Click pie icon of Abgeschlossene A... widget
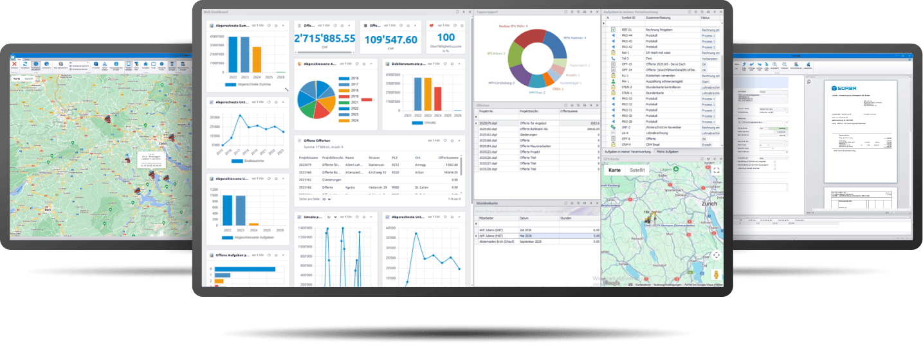Image resolution: width=923 pixels, height=345 pixels. coord(299,64)
